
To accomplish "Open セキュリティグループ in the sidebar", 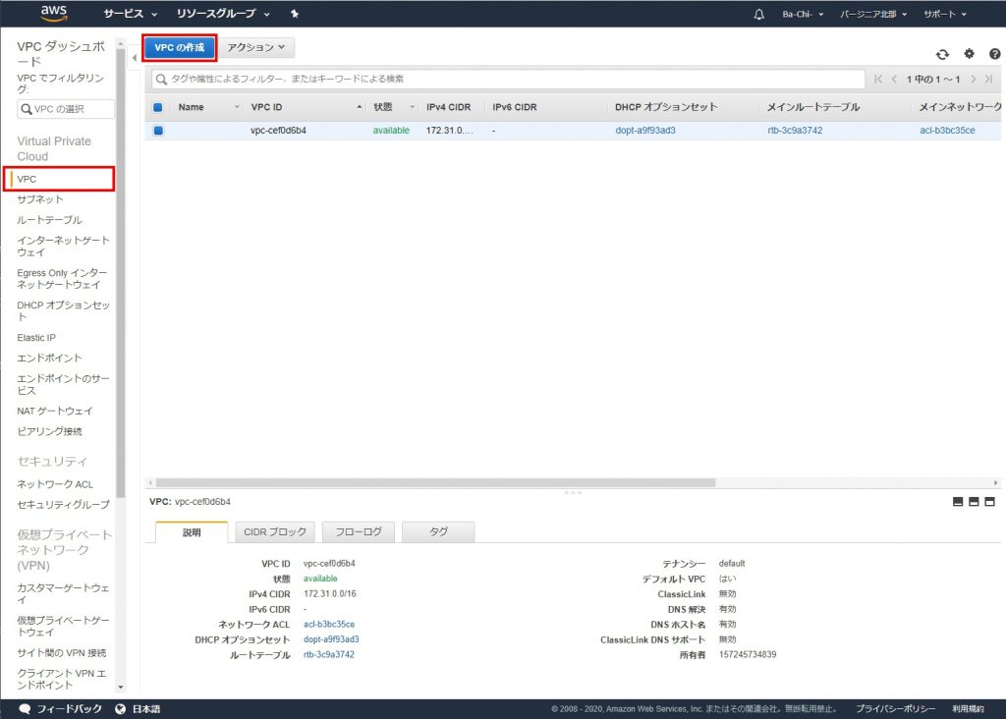I will (x=63, y=505).
